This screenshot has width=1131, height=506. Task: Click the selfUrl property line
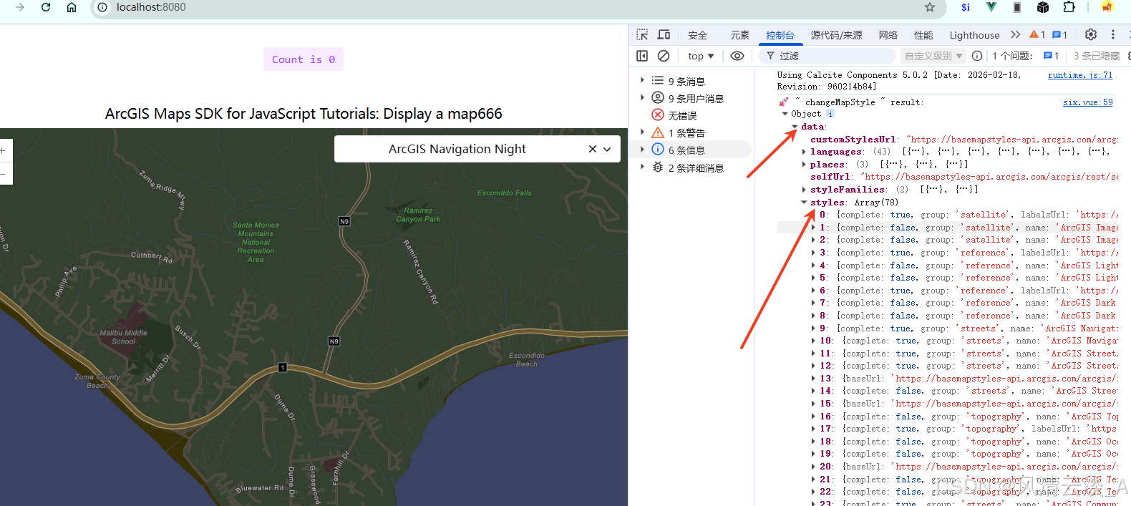pyautogui.click(x=964, y=177)
